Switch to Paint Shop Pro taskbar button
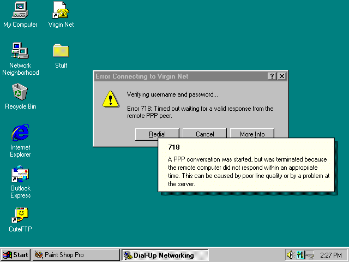Screen dimensions: 349x262 tap(76, 255)
